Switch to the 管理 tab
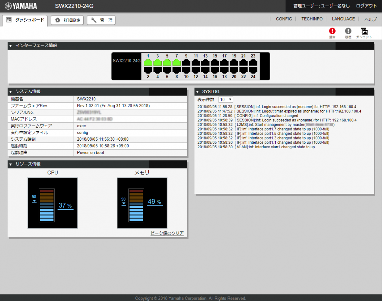Viewport: 382px width, 301px height. (101, 20)
